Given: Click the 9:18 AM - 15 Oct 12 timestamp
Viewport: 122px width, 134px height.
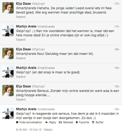Looking at the screenshot, I should pyautogui.click(x=29, y=130).
